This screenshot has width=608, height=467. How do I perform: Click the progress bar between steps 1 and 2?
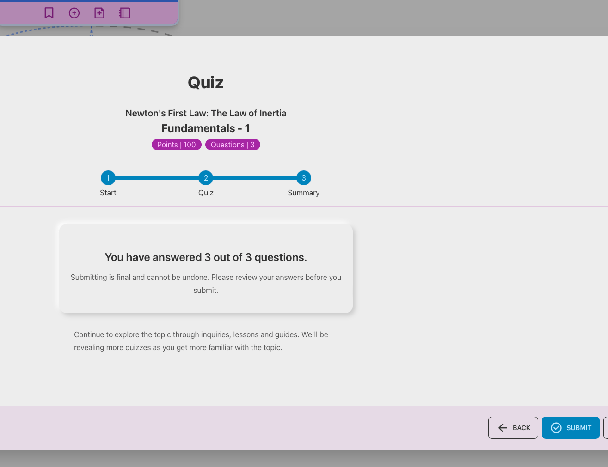(157, 178)
